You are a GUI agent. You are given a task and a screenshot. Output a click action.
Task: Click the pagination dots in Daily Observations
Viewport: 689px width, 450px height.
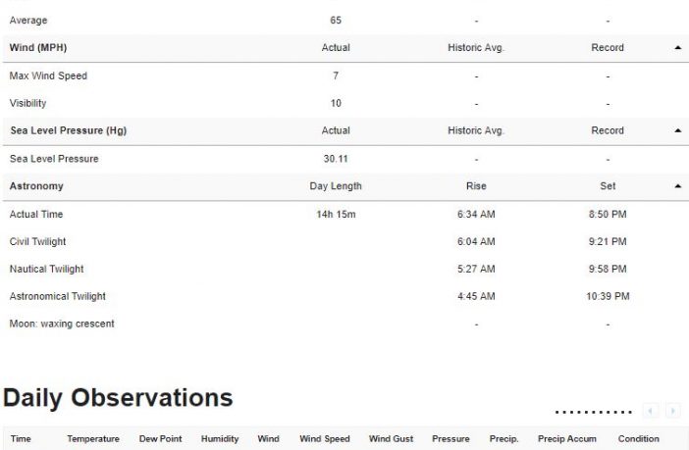pos(593,412)
